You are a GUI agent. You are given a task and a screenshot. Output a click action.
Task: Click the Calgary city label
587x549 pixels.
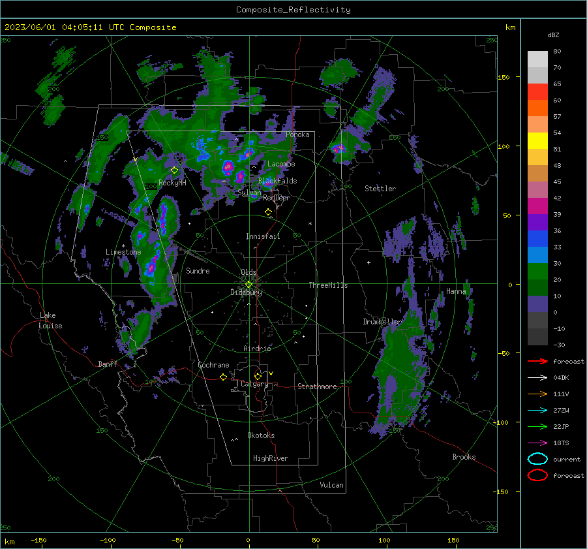pyautogui.click(x=254, y=384)
